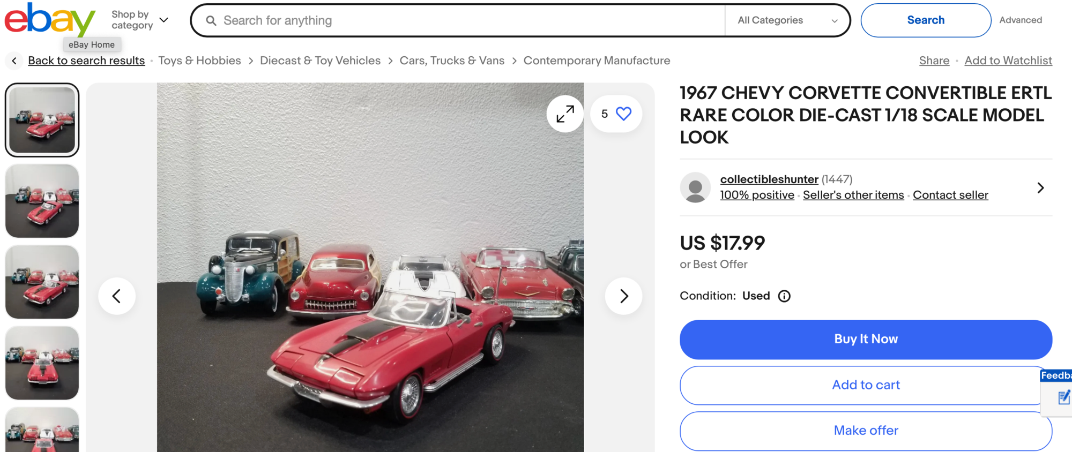The image size is (1072, 452).
Task: Go to Toys & Hobbies breadcrumb
Action: [199, 61]
